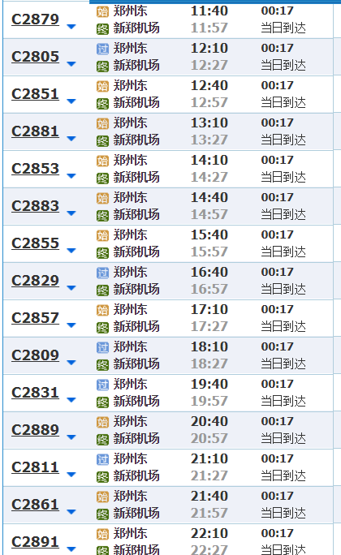
Task: Open train C2879 details link
Action: 35,19
